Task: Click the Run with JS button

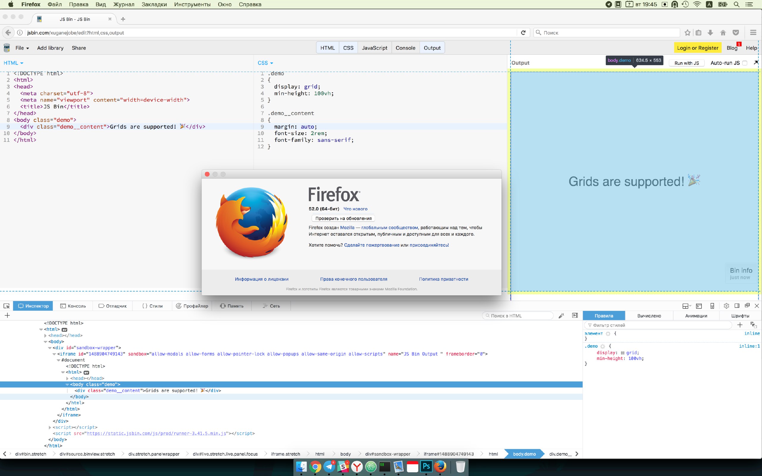Action: (686, 63)
